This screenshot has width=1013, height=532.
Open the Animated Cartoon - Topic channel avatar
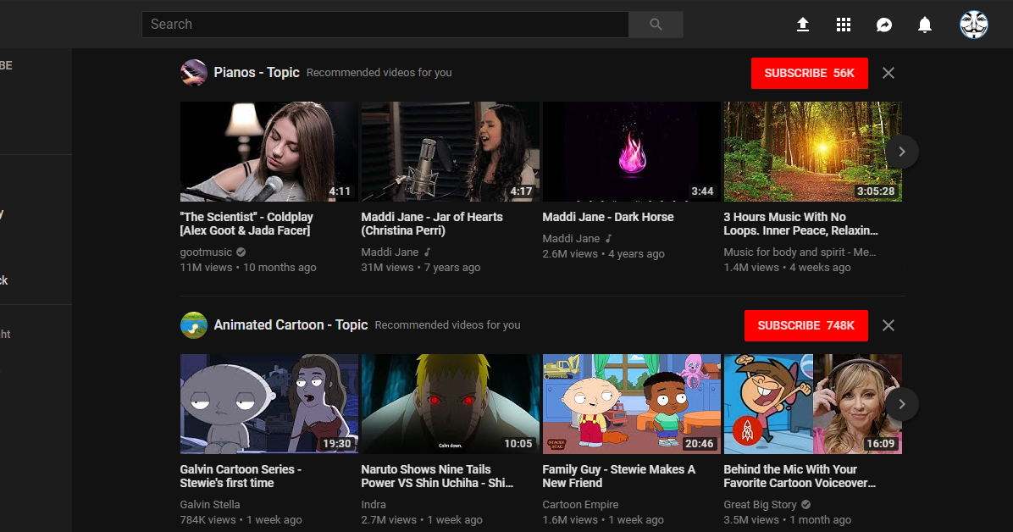pyautogui.click(x=193, y=325)
